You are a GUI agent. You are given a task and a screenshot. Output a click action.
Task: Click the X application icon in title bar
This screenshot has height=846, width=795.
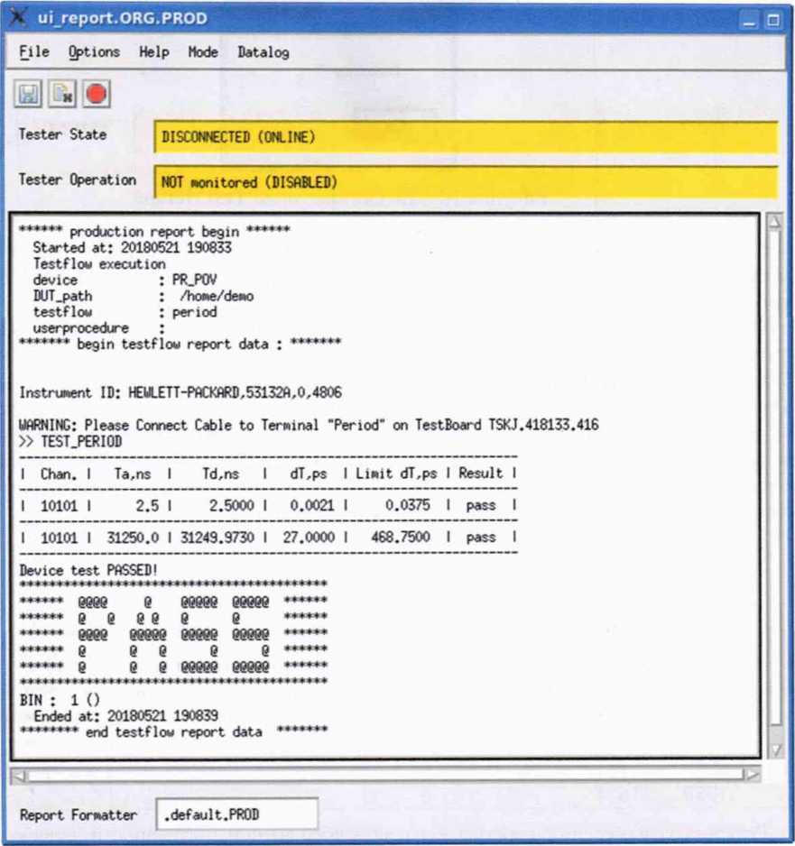[x=18, y=17]
